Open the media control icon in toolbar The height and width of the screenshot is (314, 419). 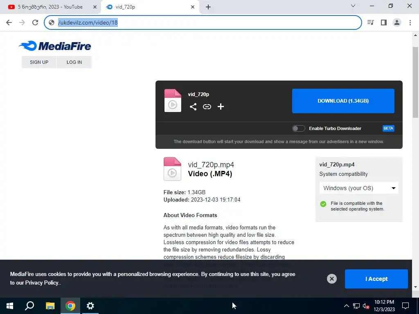(370, 22)
